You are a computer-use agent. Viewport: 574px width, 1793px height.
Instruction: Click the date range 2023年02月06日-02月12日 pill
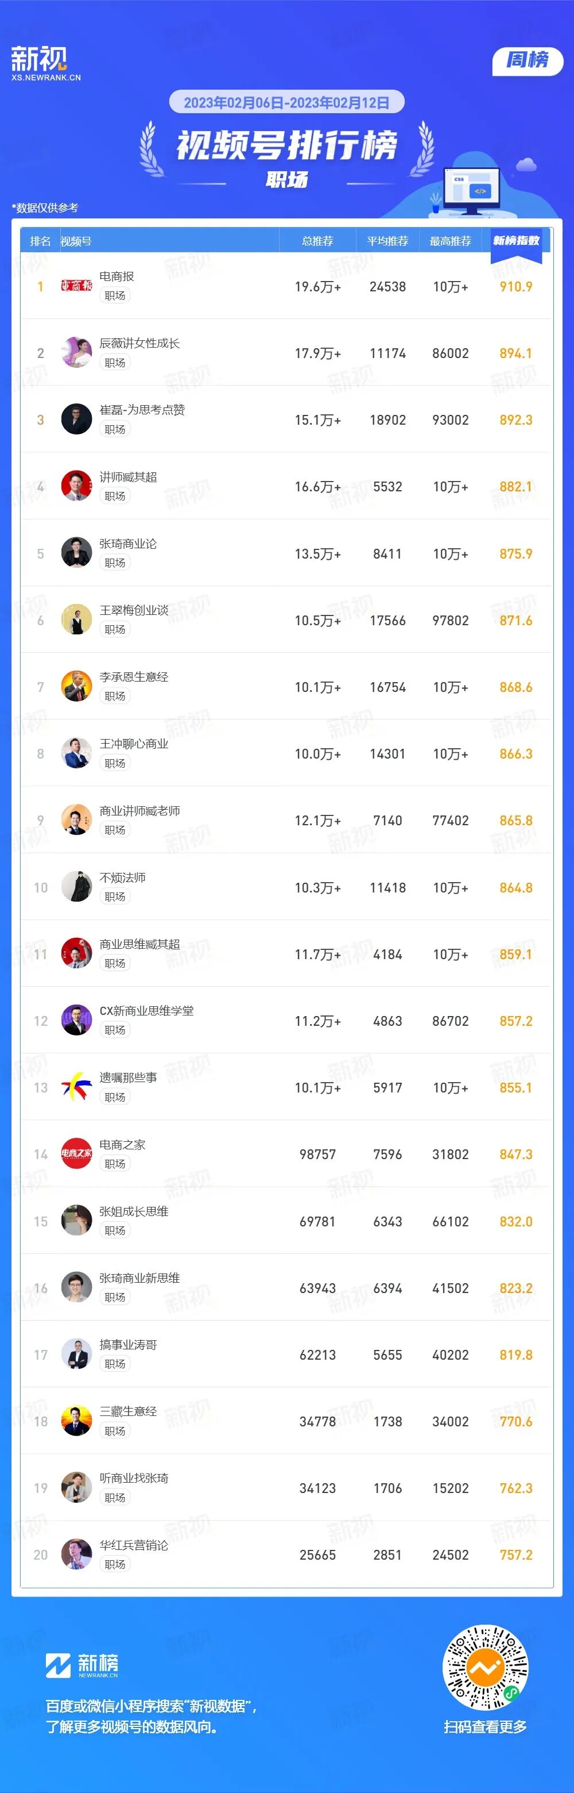(286, 103)
